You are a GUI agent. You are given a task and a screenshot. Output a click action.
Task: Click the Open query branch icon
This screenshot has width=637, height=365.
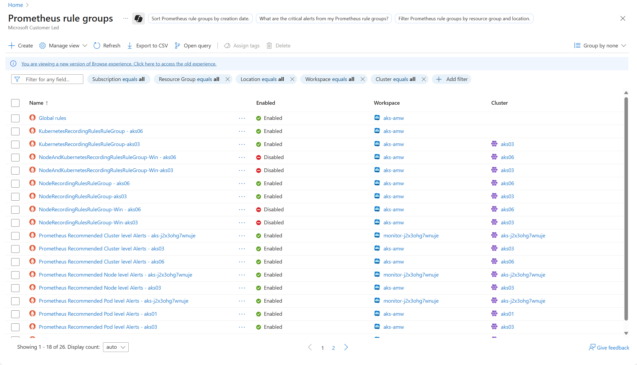tap(177, 46)
